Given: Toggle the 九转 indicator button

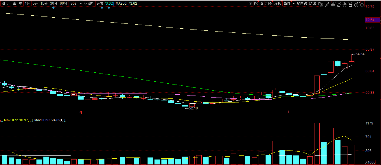Looking at the screenshot, I should tap(268, 3).
